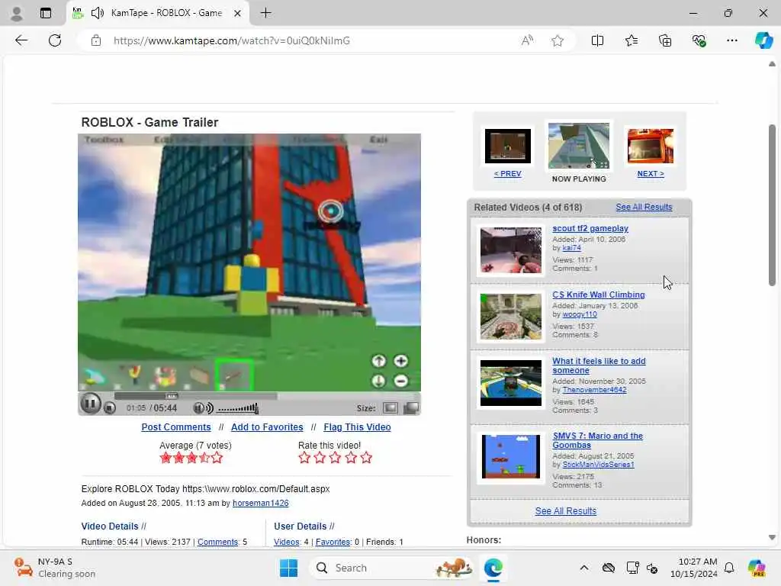Activate Read aloud icon
781x586 pixels.
click(527, 40)
